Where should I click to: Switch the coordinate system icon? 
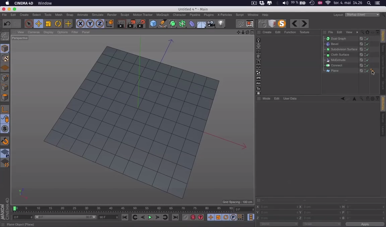[x=110, y=24]
